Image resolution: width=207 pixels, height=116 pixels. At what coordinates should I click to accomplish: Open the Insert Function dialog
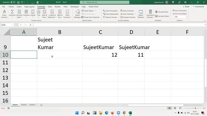[x=4, y=14]
